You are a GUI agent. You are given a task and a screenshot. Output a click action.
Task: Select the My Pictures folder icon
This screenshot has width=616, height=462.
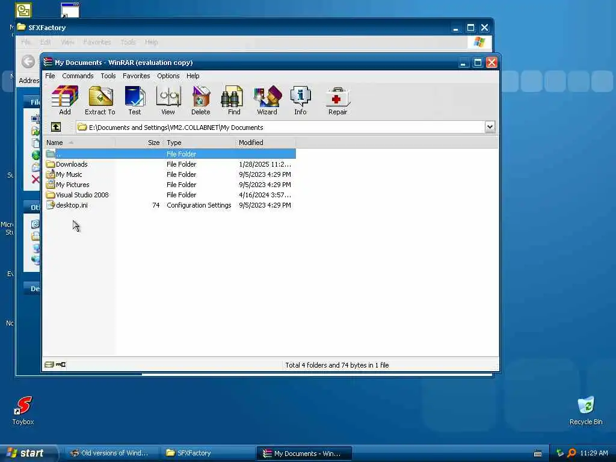(51, 185)
